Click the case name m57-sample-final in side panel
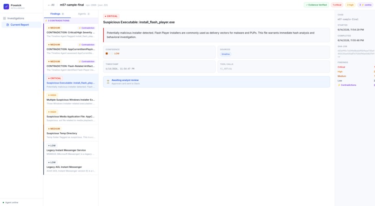The width and height of the screenshot is (375, 206). 348,19
